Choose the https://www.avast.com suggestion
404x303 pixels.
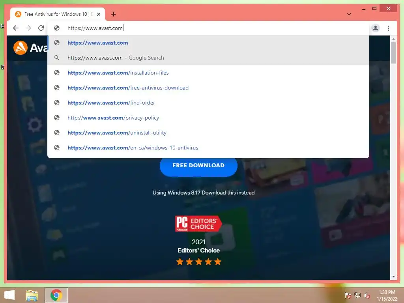pos(208,43)
